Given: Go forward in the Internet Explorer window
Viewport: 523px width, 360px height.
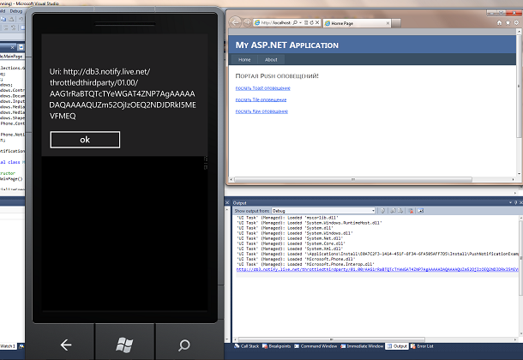Looking at the screenshot, I should (247, 22).
